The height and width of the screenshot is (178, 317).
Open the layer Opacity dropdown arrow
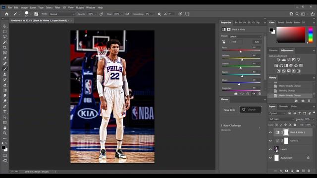(x=314, y=119)
